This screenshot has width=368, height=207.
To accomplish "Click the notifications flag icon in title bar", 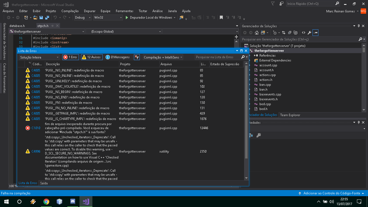I will 273,4.
